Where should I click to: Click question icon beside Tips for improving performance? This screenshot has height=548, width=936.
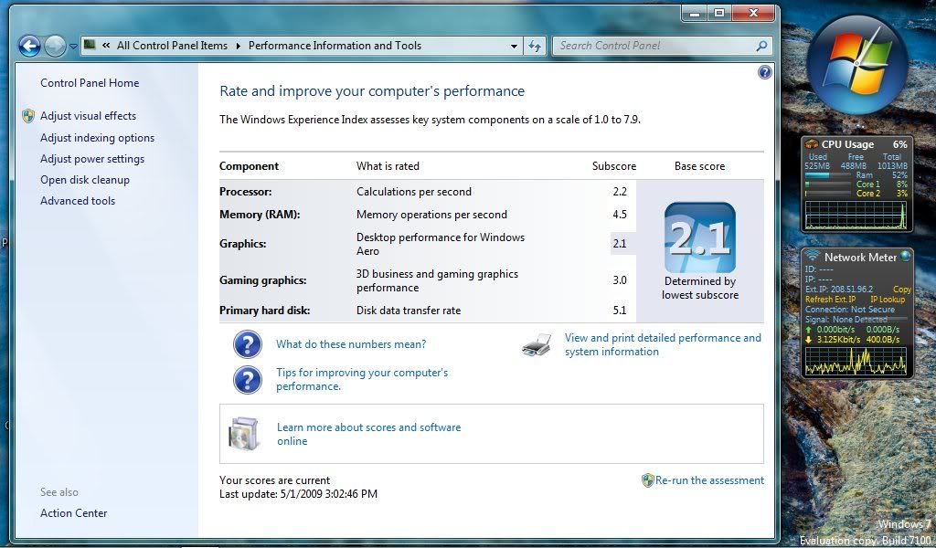point(247,380)
